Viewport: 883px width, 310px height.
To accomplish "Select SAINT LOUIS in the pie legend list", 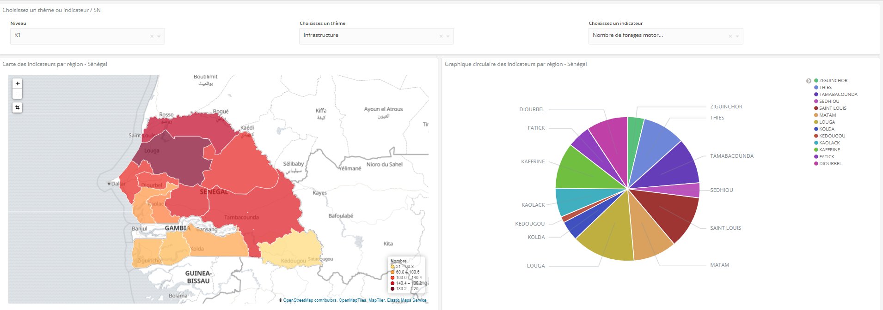I will tap(833, 108).
